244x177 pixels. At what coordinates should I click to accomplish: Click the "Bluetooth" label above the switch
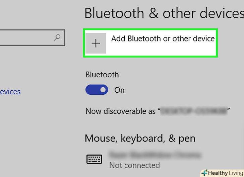[x=102, y=75]
